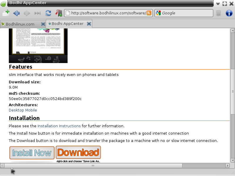Toggle fullscreen using title bar expand icon

225,4
